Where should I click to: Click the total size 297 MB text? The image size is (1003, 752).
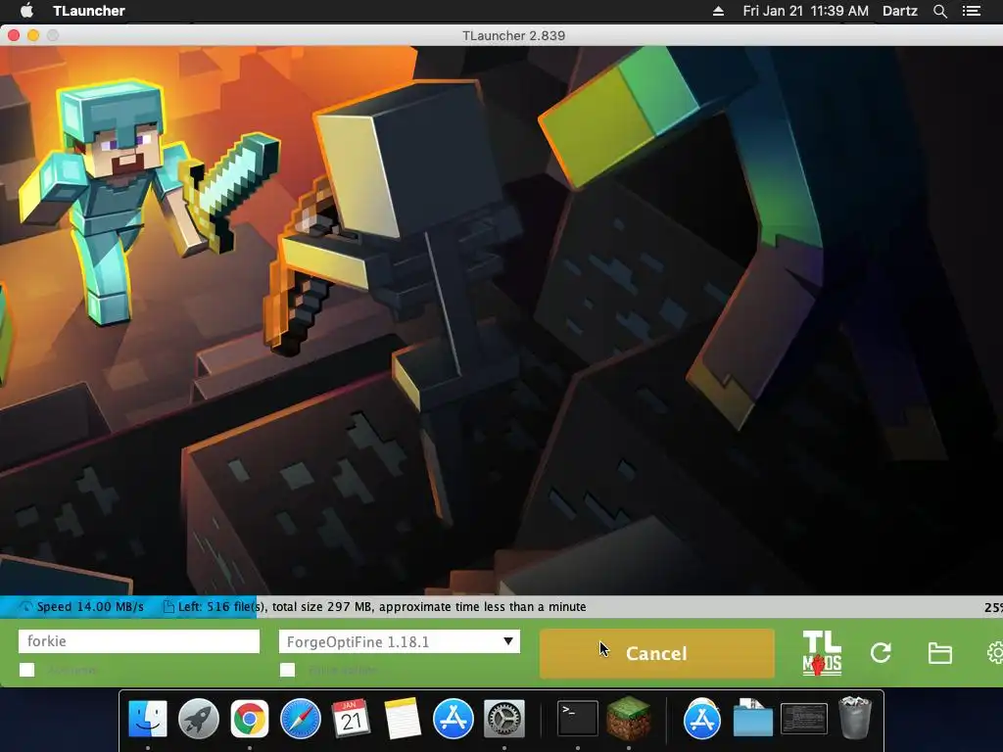(323, 607)
